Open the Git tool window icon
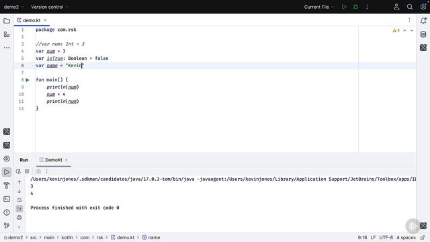430x242 pixels. (7, 226)
